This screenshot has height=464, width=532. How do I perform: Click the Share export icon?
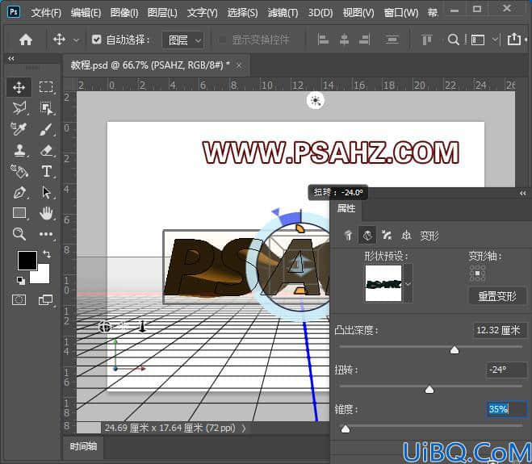514,40
